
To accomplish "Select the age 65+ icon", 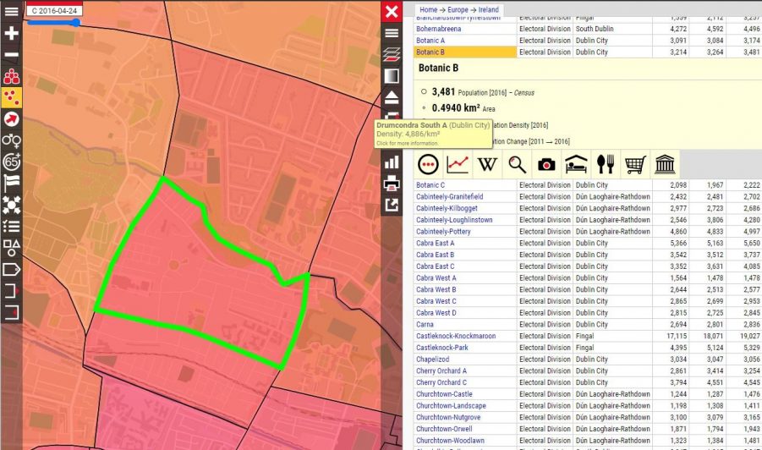I will [x=11, y=162].
